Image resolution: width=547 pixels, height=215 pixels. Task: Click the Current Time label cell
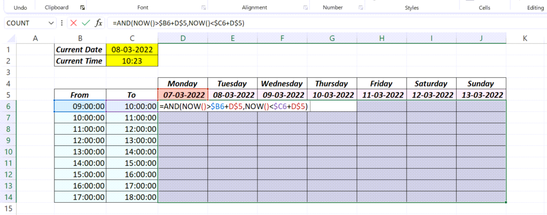(x=80, y=61)
